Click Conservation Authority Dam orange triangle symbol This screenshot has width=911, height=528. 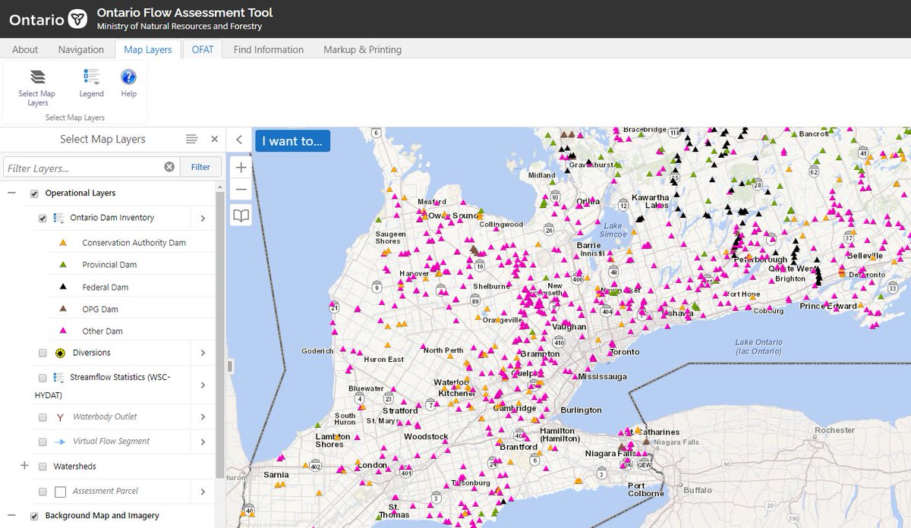pos(64,243)
